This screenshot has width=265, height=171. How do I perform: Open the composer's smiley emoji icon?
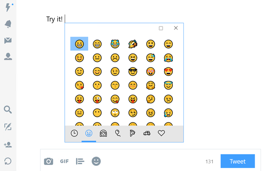(96, 161)
